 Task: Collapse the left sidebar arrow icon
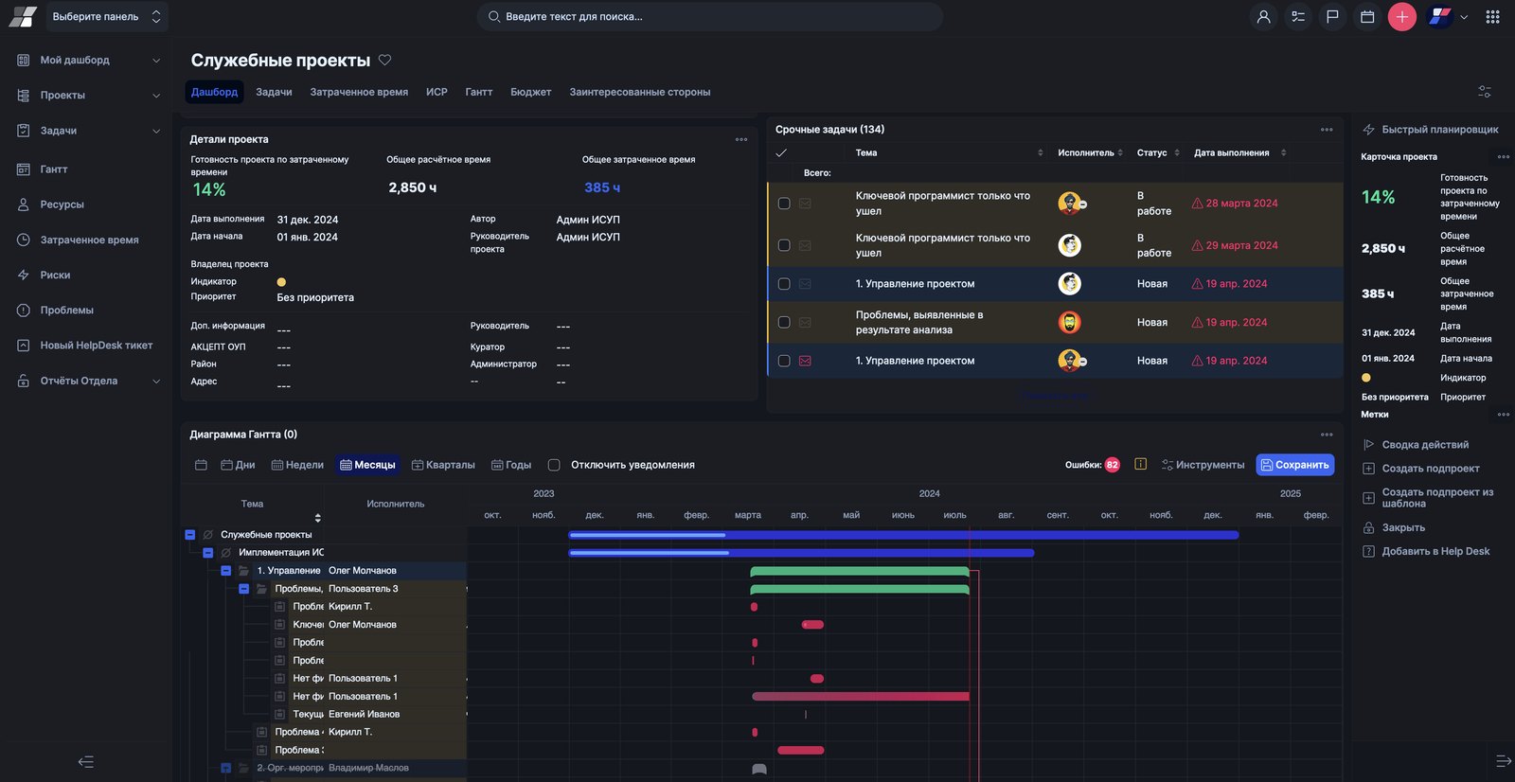point(85,761)
